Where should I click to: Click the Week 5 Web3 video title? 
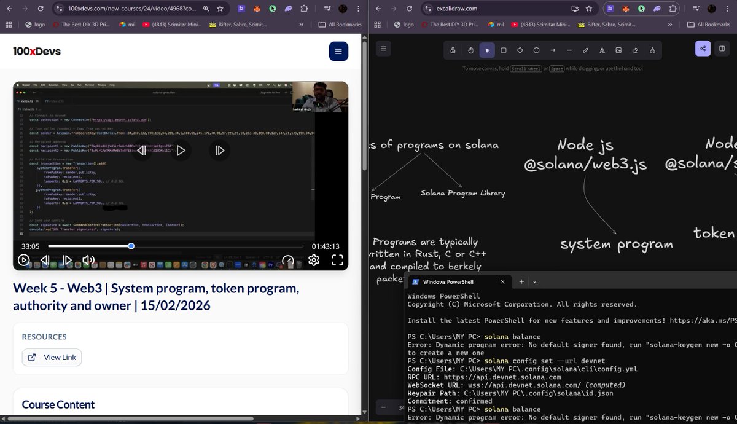156,297
